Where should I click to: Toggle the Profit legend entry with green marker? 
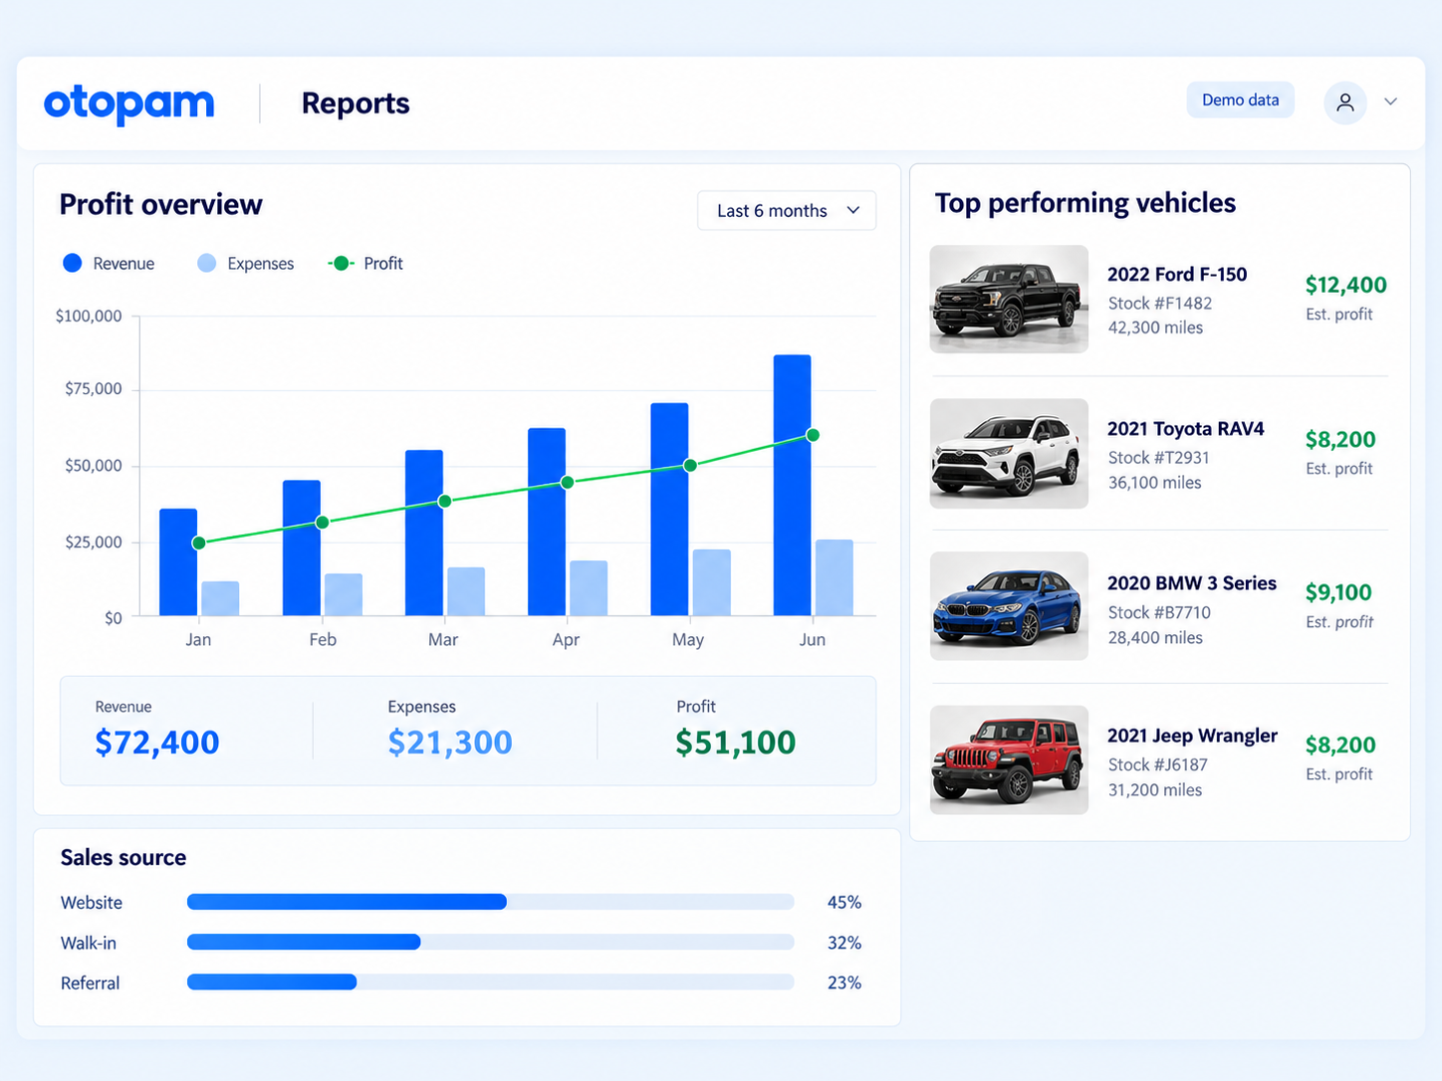(x=365, y=263)
